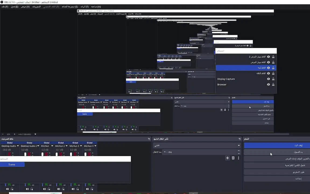
Task: Open Mic/Aux 3 channel dropdown arrow
Action: (81, 146)
